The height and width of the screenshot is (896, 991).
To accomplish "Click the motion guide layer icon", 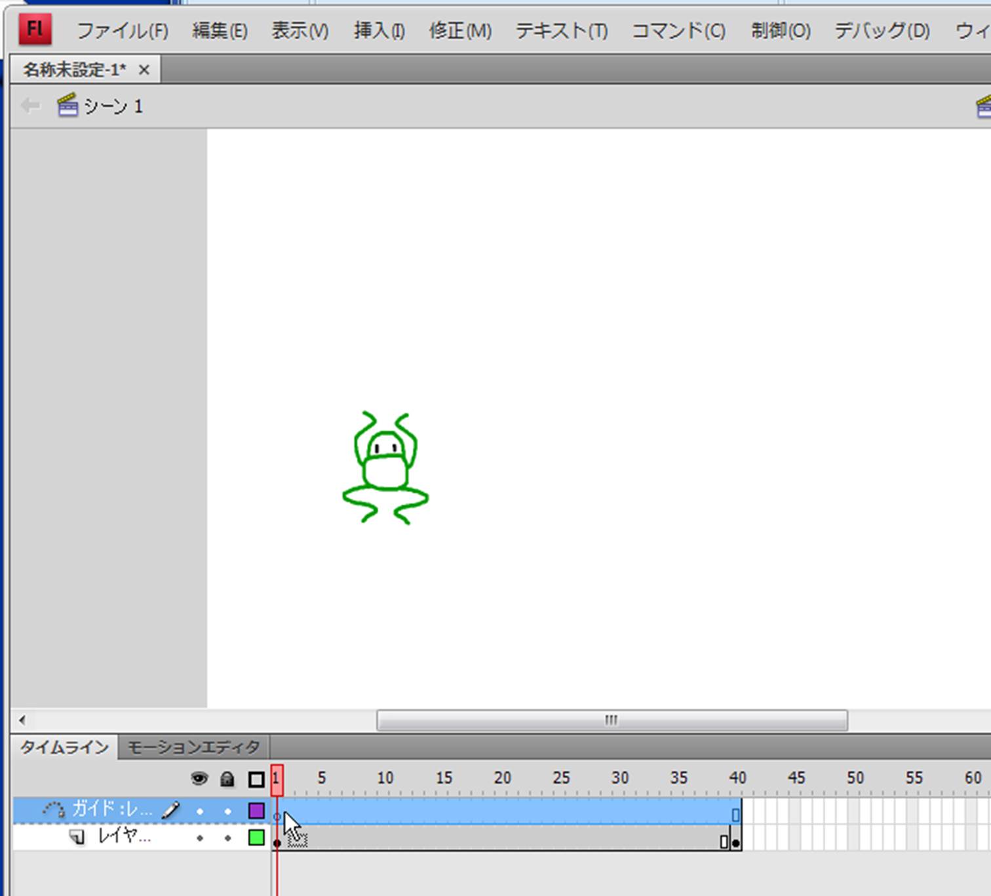I will coord(54,810).
